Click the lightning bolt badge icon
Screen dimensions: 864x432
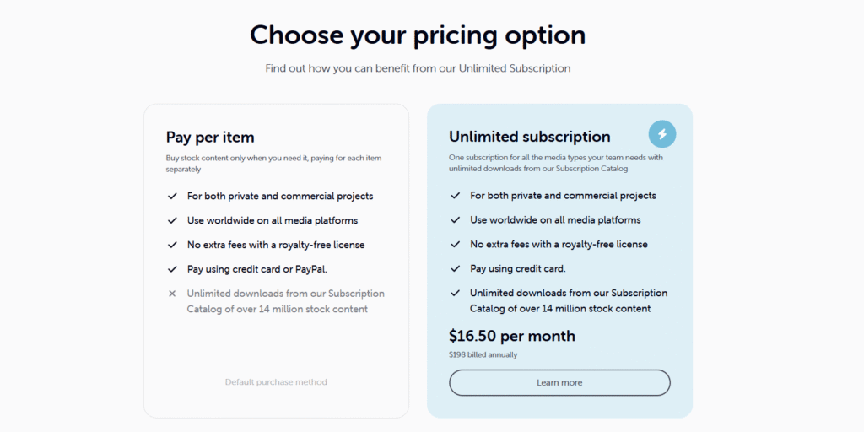pos(661,134)
